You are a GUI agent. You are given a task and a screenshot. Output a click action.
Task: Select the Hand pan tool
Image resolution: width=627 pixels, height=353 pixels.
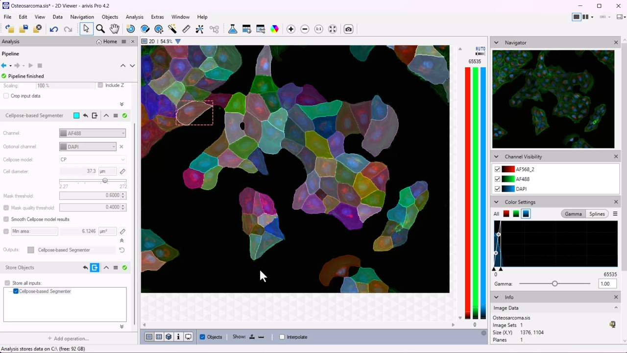point(114,29)
